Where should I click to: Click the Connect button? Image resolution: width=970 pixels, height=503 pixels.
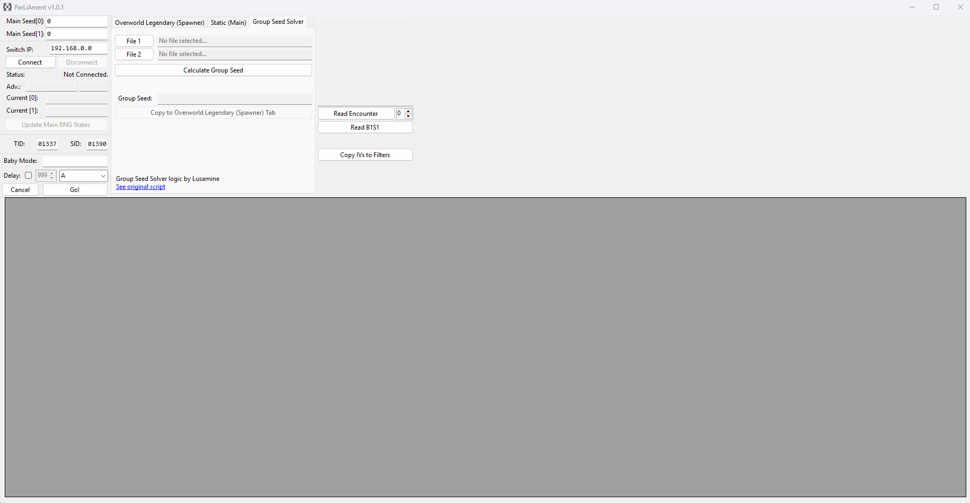tap(30, 62)
